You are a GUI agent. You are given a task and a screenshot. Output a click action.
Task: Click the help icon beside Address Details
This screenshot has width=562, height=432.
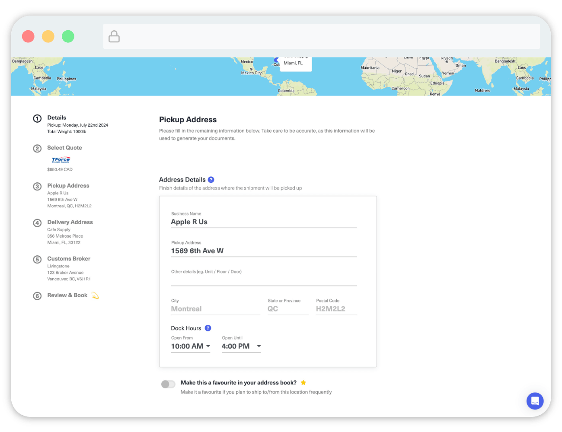pos(211,180)
